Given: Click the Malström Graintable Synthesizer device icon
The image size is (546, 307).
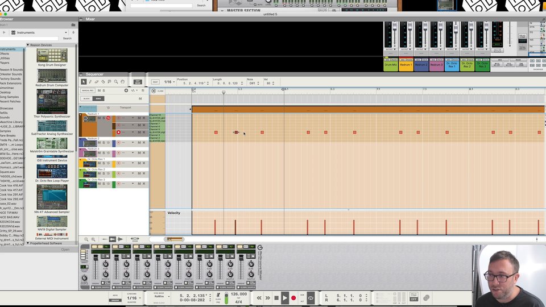Looking at the screenshot, I should tap(52, 143).
